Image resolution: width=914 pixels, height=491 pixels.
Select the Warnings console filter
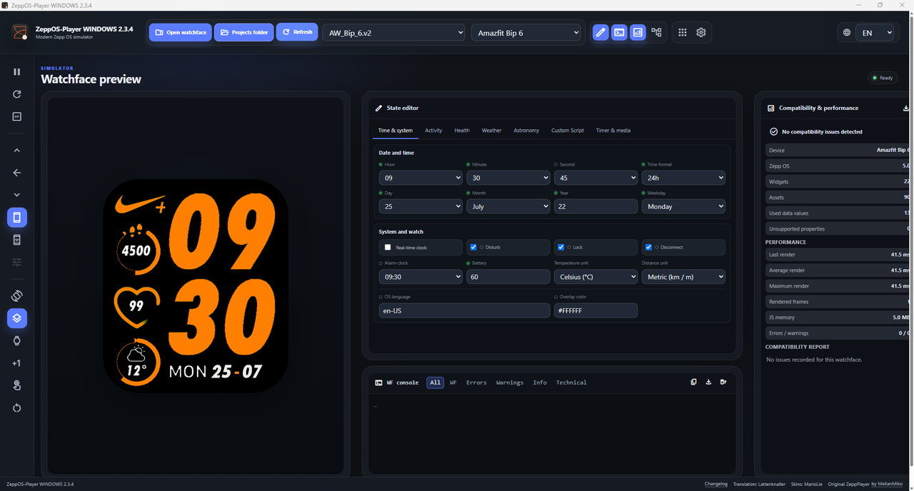(x=510, y=383)
